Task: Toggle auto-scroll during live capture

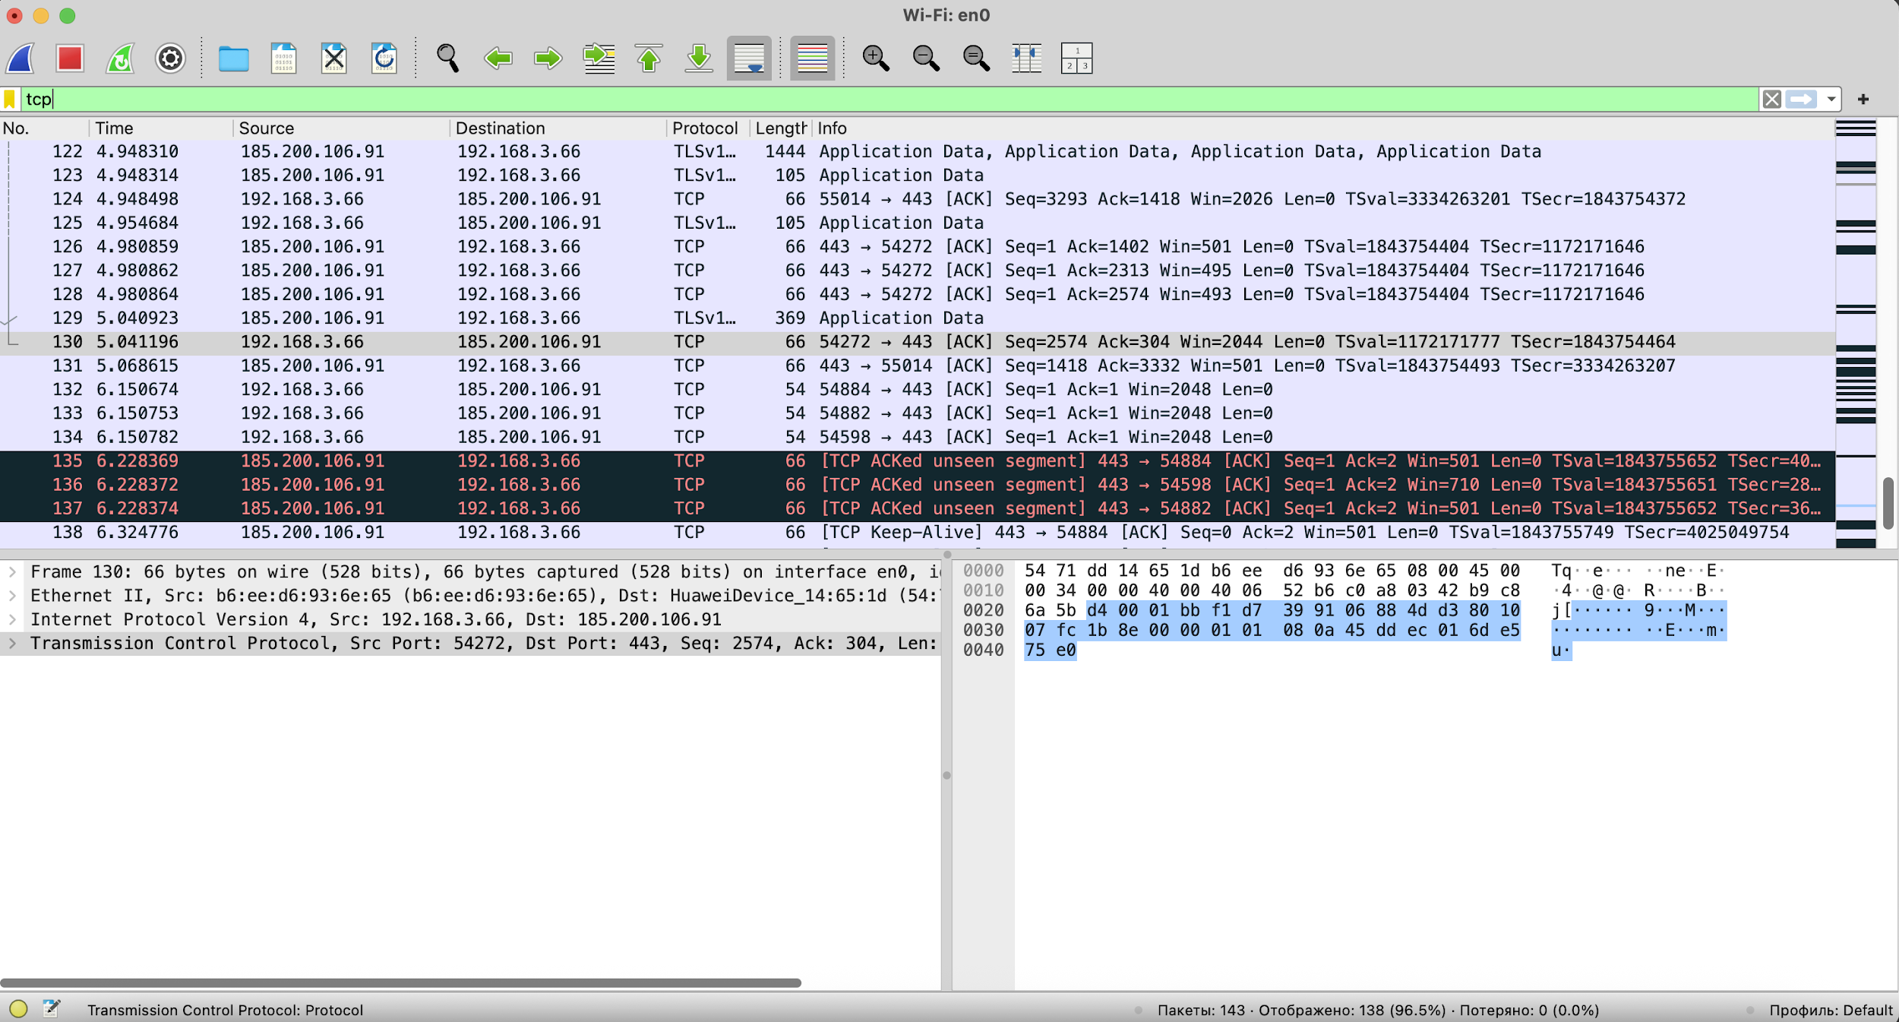Action: pos(749,59)
